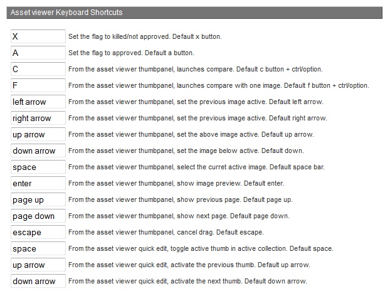Edit the 'right arrow' shortcut field
This screenshot has width=390, height=296.
point(38,119)
